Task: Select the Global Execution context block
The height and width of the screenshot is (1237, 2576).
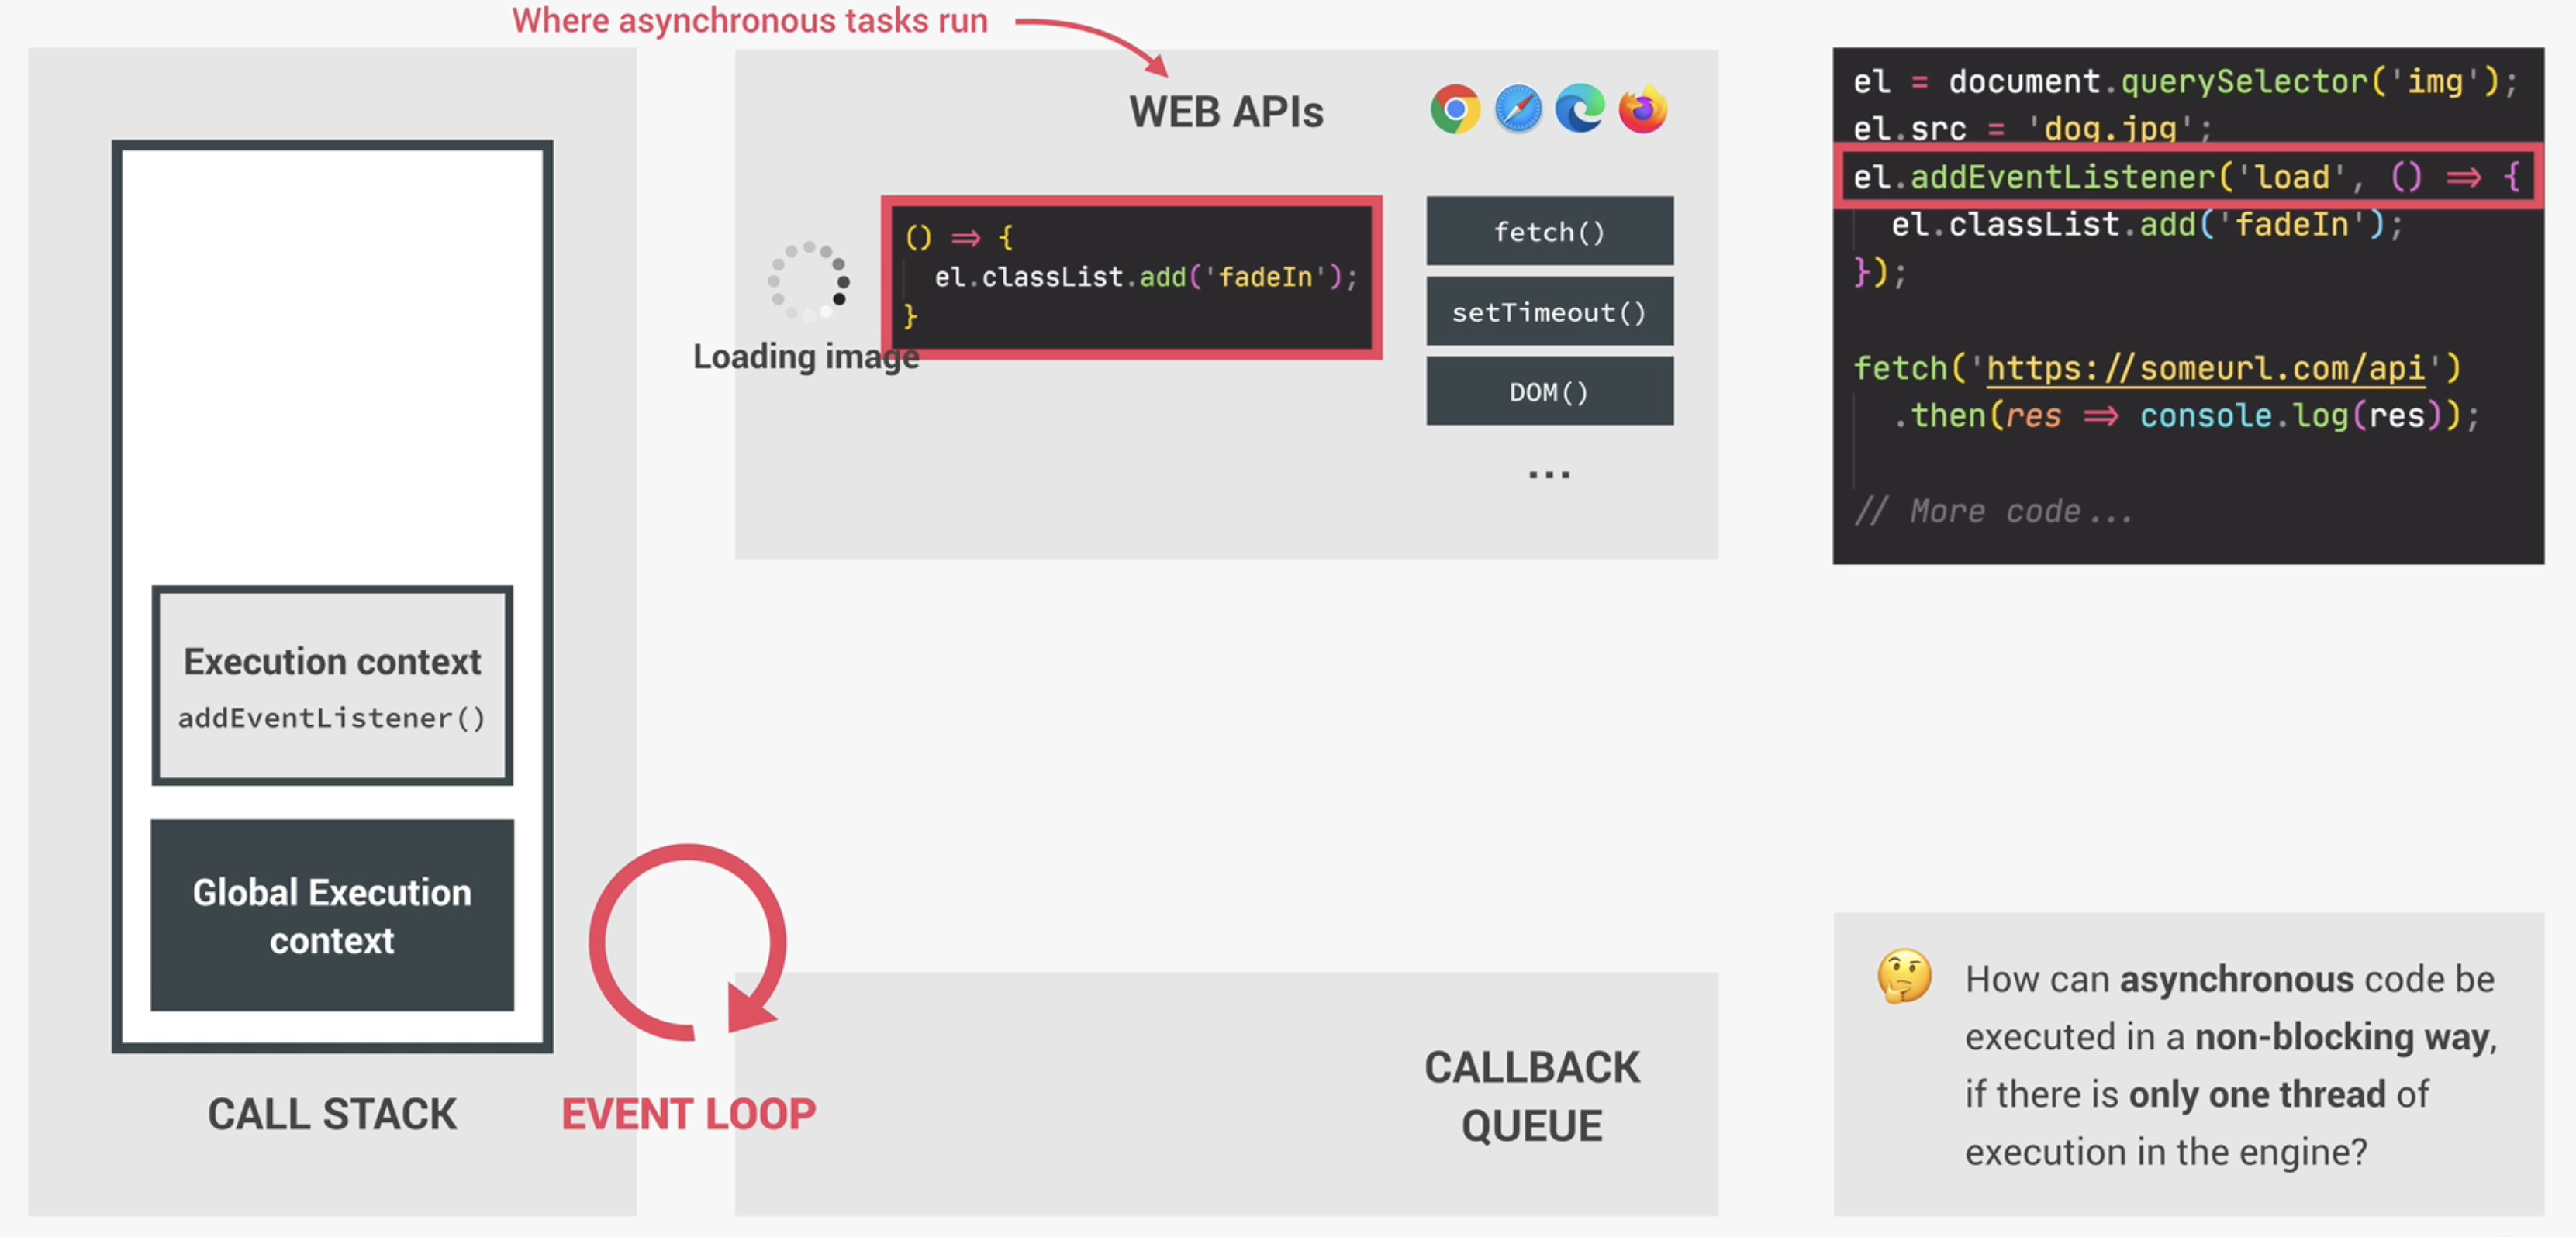Action: (x=332, y=915)
